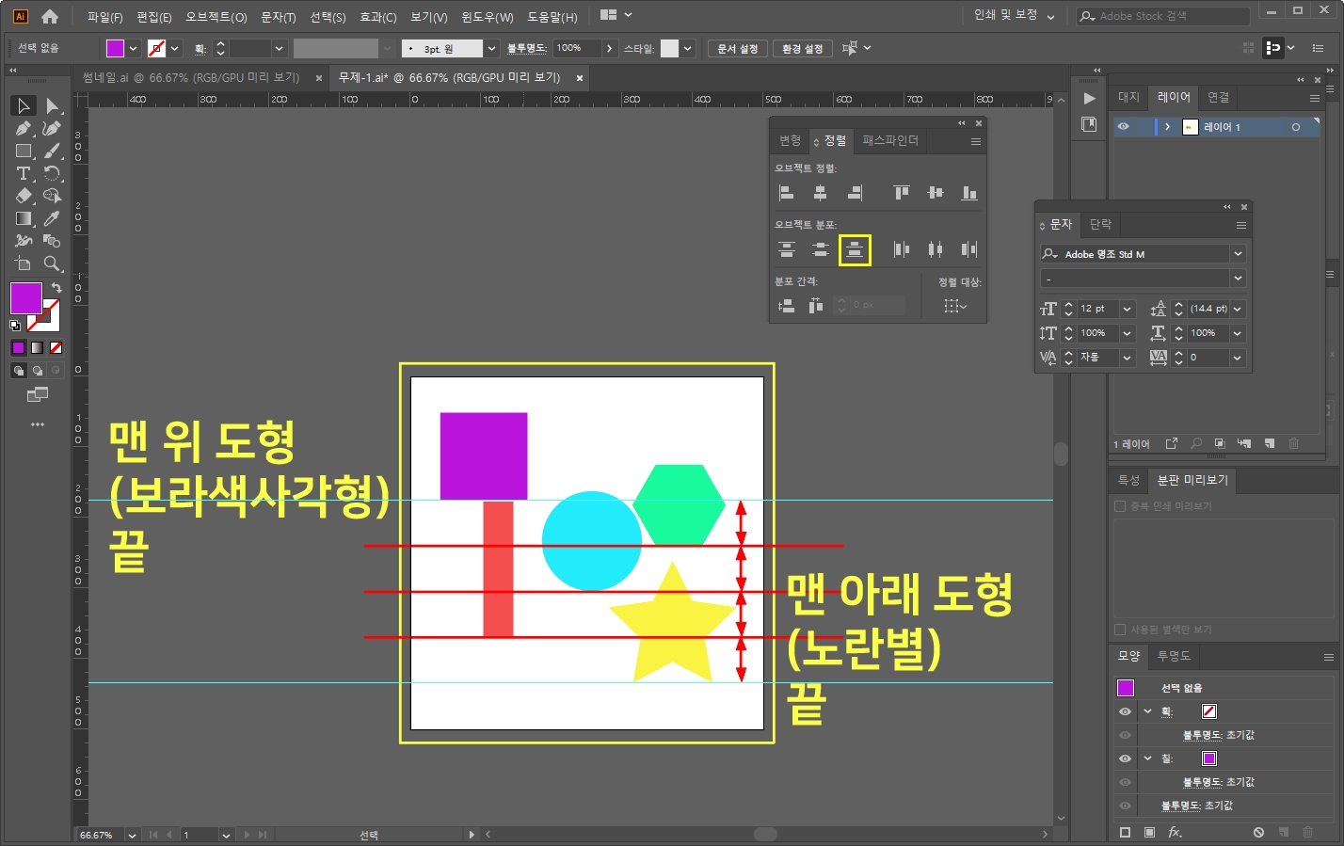Switch to the 변형 tab
This screenshot has width=1344, height=846.
click(790, 140)
